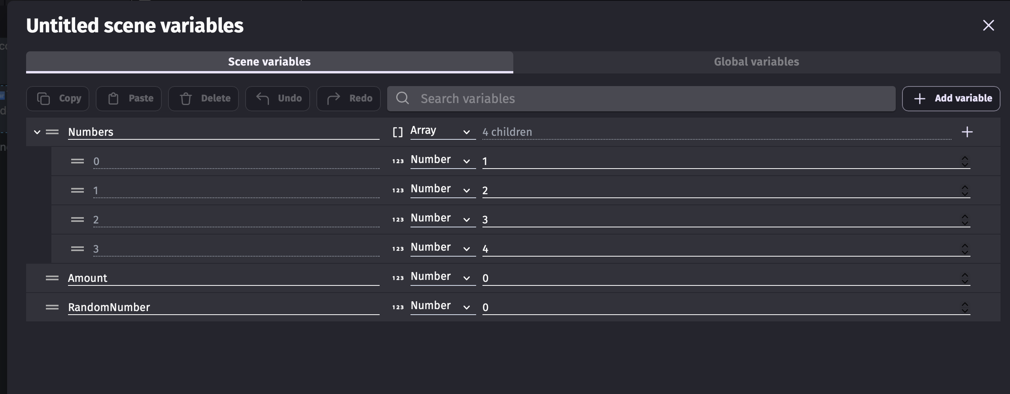Screen dimensions: 1010x394
Task: Click the Undo arrow icon
Action: click(x=263, y=98)
